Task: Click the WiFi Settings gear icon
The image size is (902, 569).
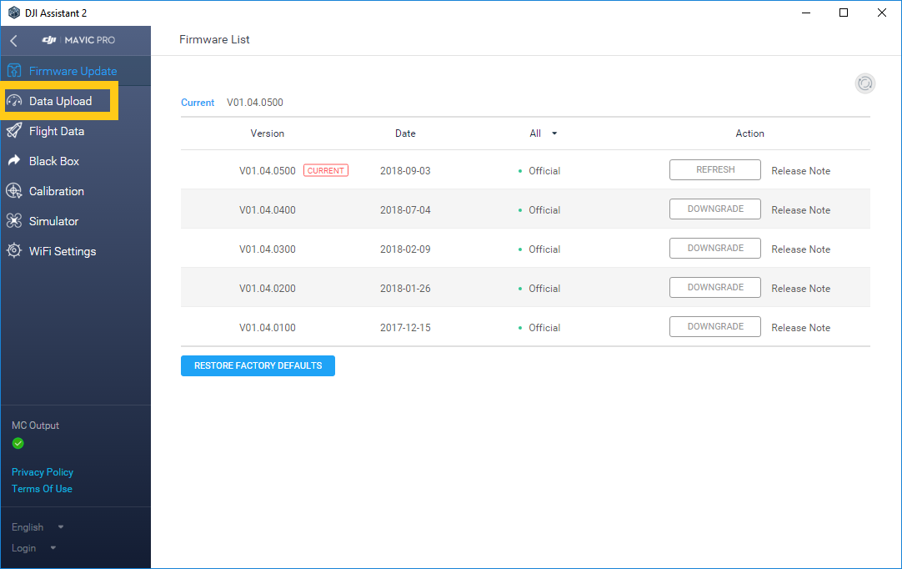Action: tap(14, 250)
